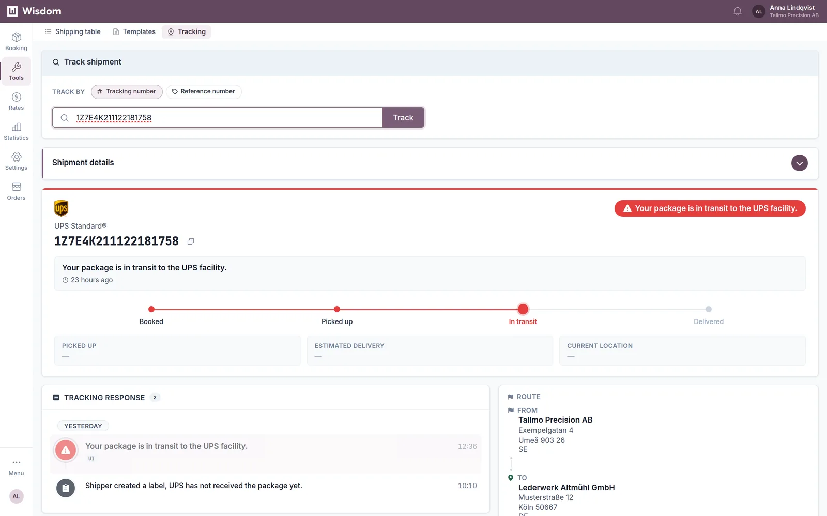The width and height of the screenshot is (827, 516).
Task: Click the Wisdom logo icon
Action: (x=12, y=11)
